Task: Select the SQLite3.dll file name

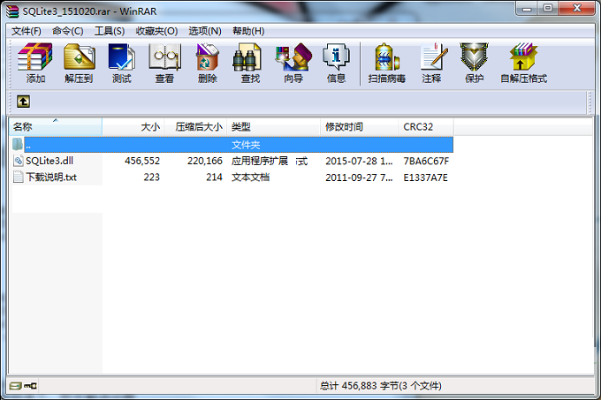Action: pos(49,161)
